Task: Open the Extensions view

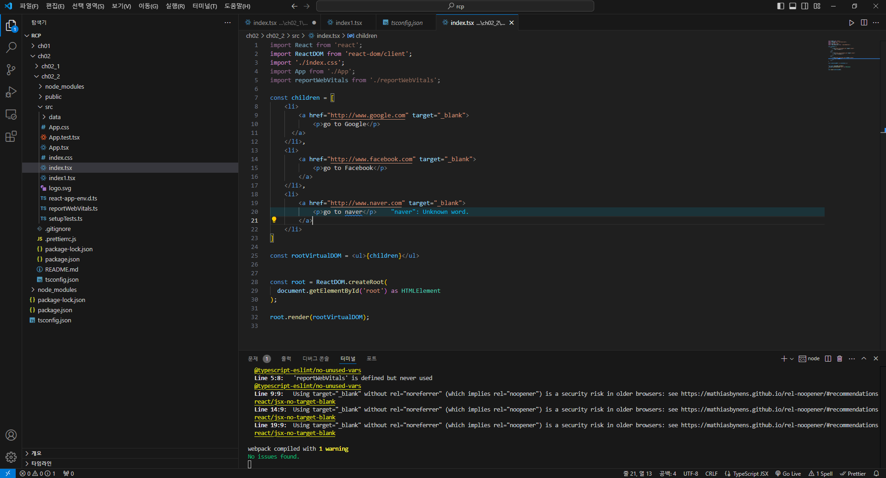Action: (x=11, y=136)
